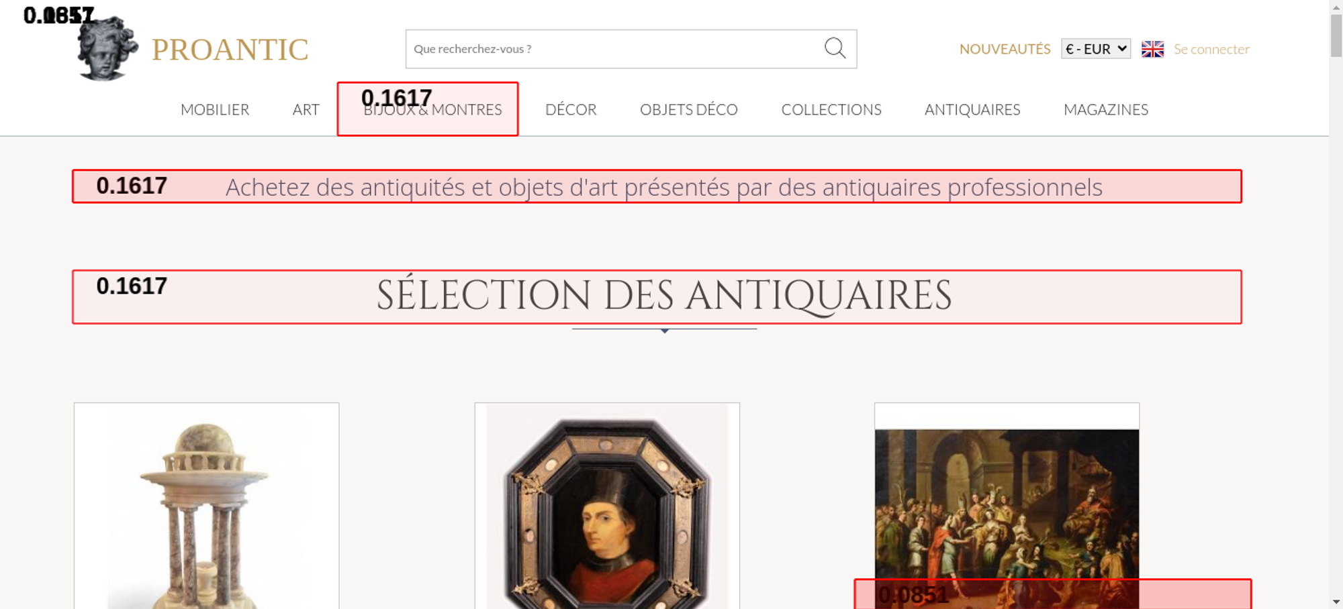Image resolution: width=1343 pixels, height=609 pixels.
Task: Open the NOUVEAUTÉS link
Action: [x=1005, y=49]
